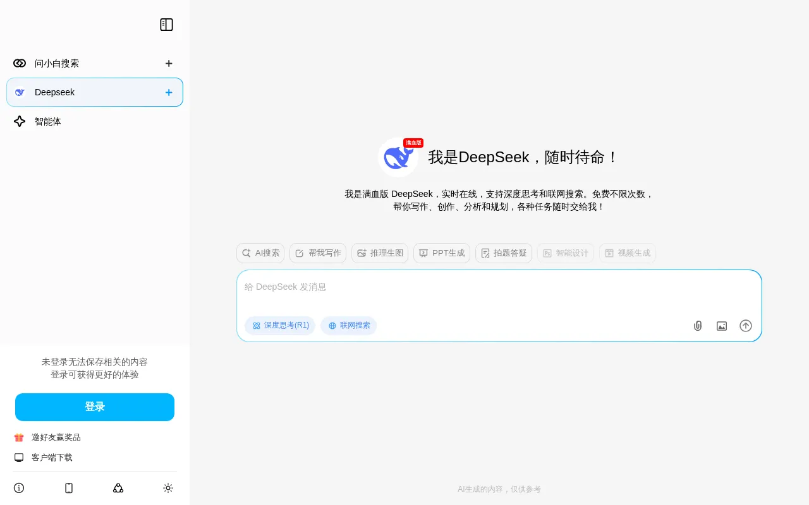Start new chat via plus next to Deepseek
Screen dimensions: 809x505
169,92
